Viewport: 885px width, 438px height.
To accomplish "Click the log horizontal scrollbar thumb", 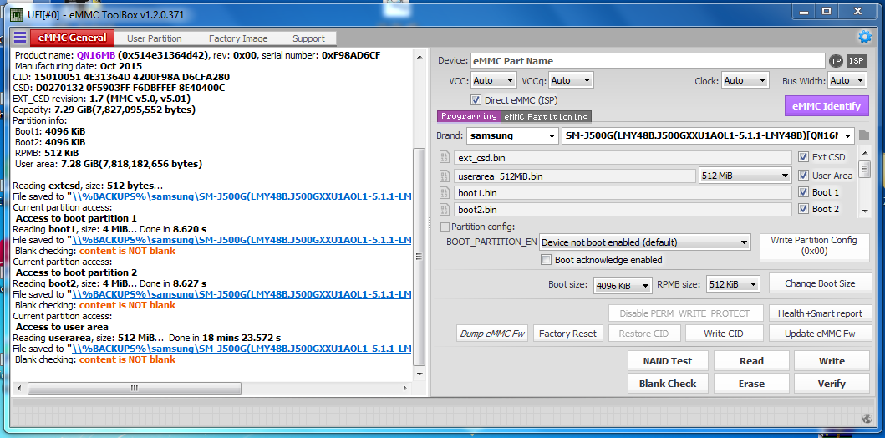I will [x=135, y=389].
